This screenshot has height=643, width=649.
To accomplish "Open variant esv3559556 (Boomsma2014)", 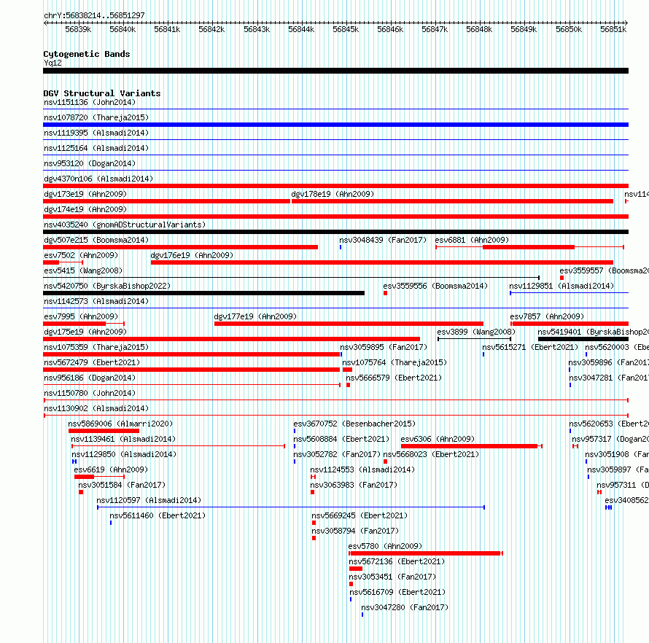I will 435,286.
